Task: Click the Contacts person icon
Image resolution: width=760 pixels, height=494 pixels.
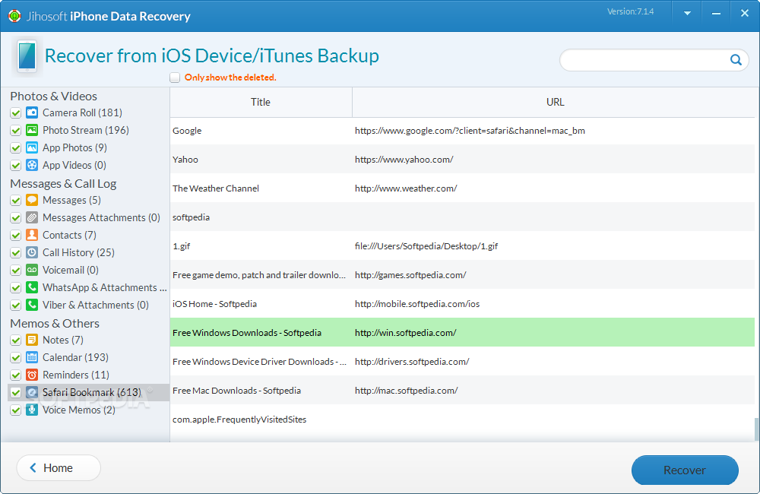Action: coord(32,235)
